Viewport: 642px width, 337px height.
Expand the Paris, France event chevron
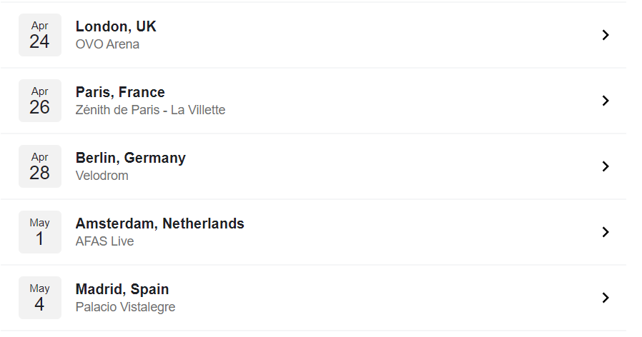point(606,101)
